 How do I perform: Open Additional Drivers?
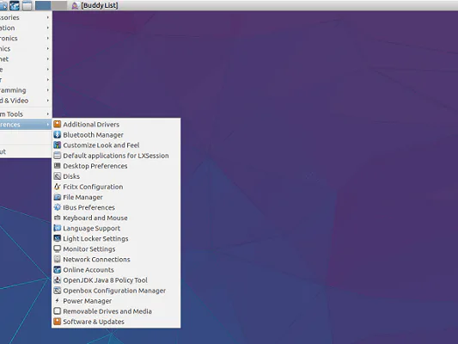click(116, 124)
